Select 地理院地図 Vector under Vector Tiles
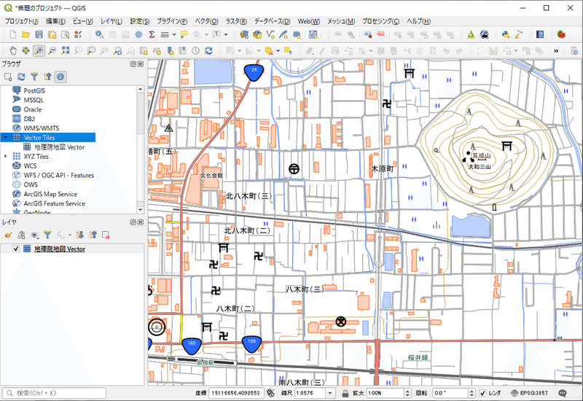This screenshot has width=583, height=401. click(x=60, y=147)
